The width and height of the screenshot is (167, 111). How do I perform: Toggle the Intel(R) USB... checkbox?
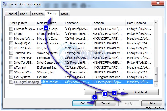pos(11,63)
